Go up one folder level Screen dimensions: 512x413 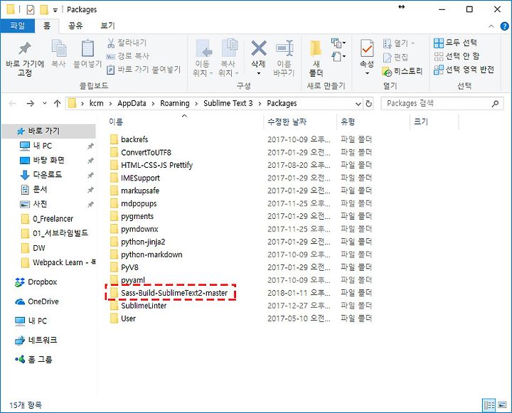pyautogui.click(x=57, y=104)
